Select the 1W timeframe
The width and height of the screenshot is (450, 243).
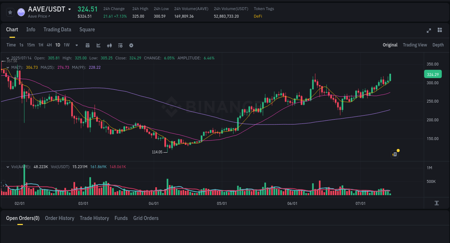click(x=66, y=45)
